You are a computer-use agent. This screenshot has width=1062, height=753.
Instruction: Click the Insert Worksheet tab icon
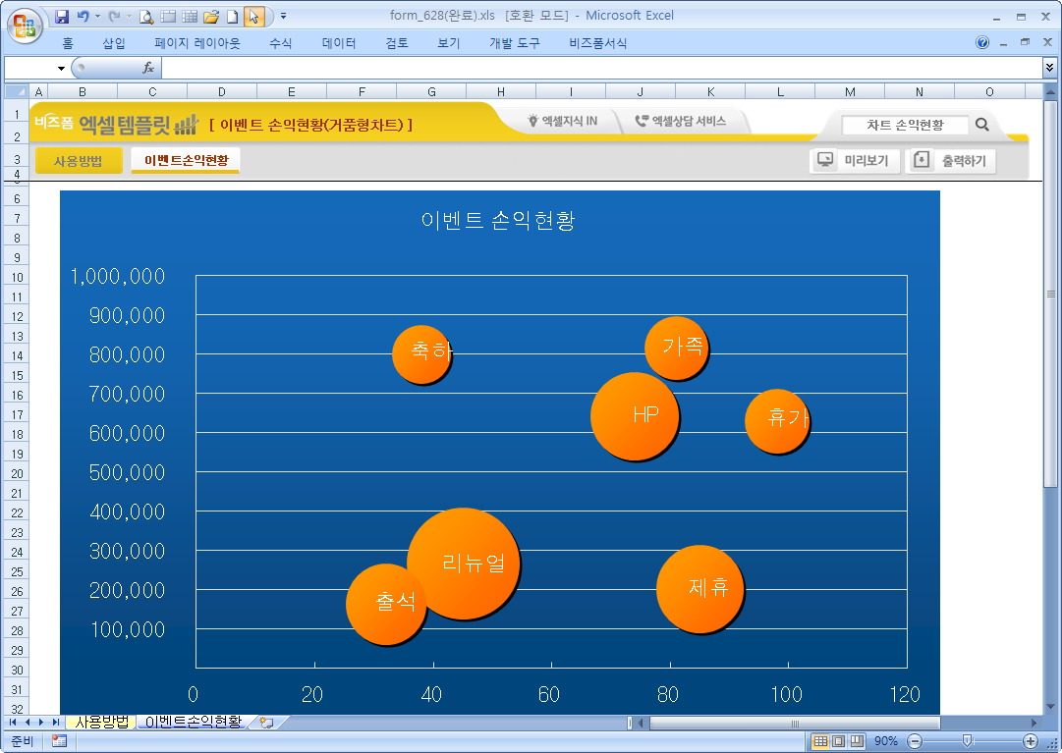pos(265,723)
